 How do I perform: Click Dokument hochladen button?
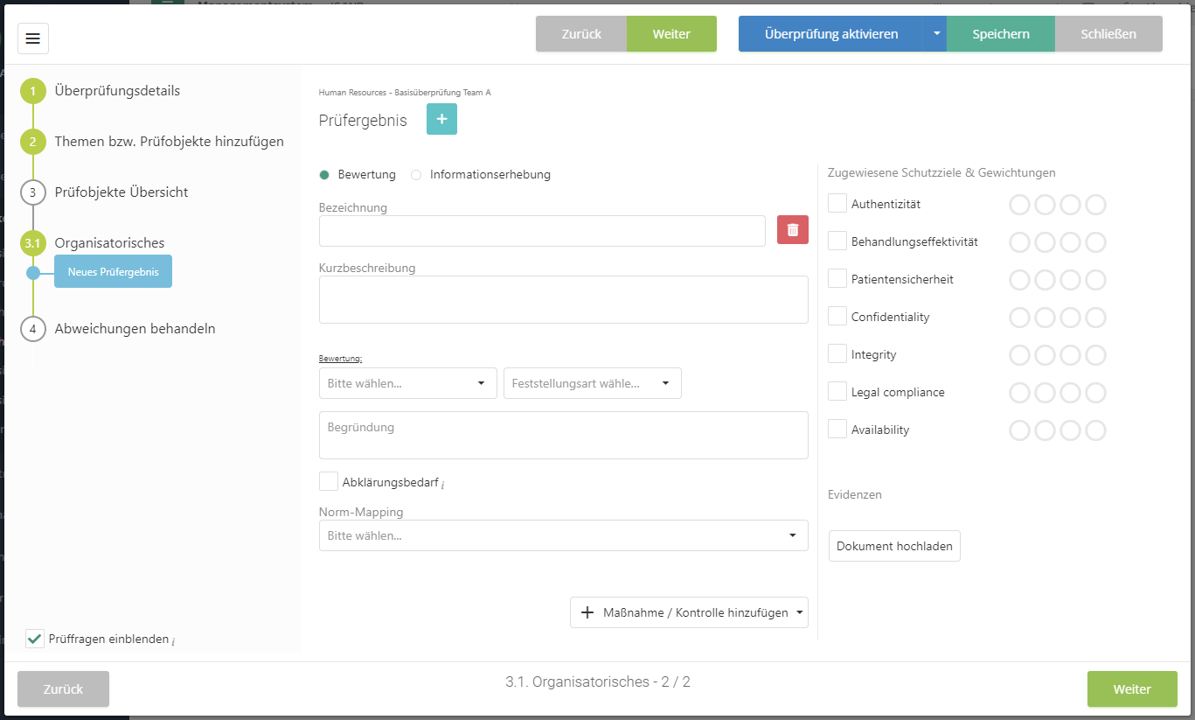[x=894, y=546]
